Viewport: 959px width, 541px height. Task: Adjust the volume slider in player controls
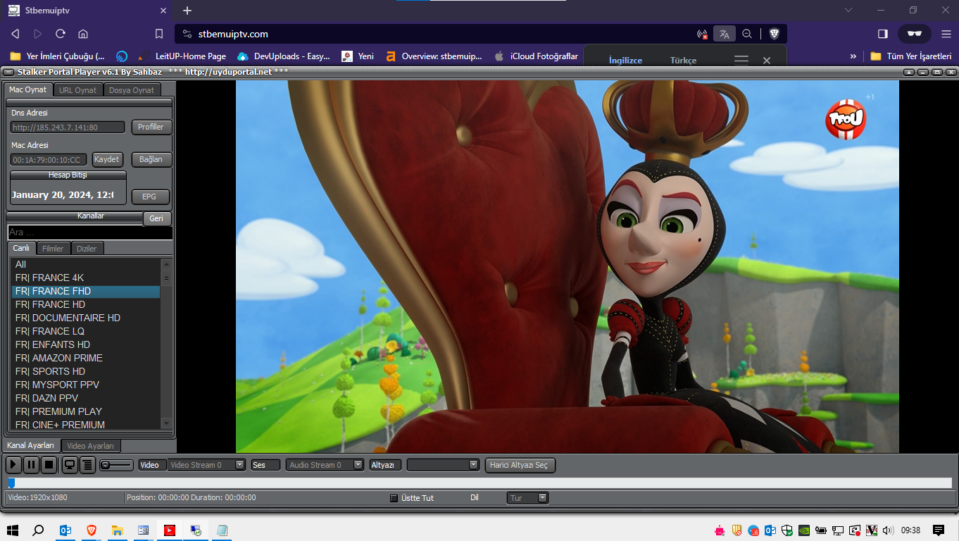tap(116, 465)
